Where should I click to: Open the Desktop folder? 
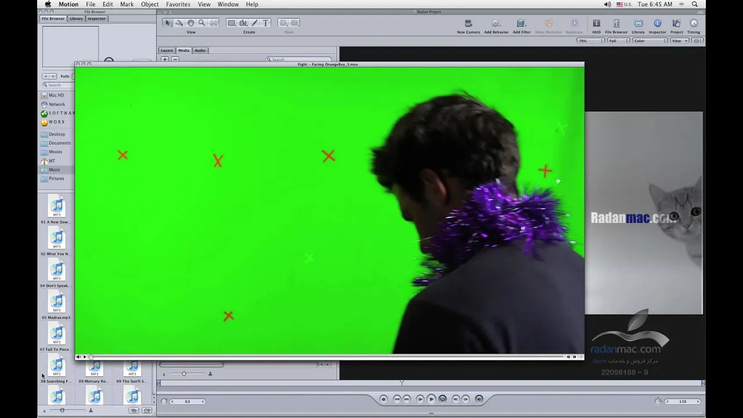click(56, 134)
